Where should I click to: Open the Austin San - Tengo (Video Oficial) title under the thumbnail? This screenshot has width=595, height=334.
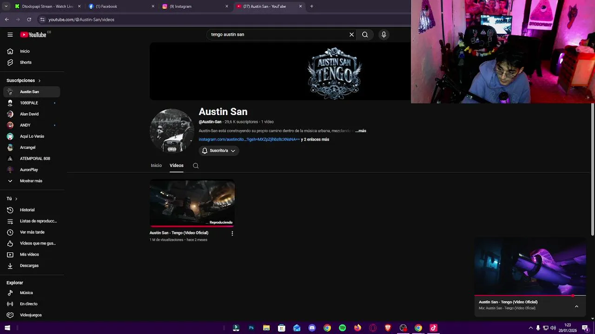point(179,233)
